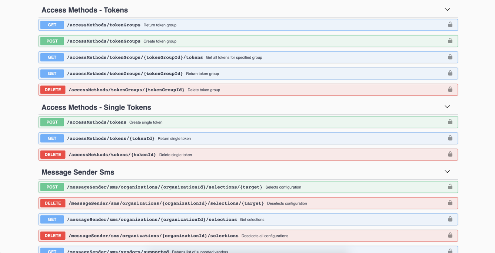The width and height of the screenshot is (495, 253).
Task: Open GET /accessMethods/tokenGroups/{tokenGroupId} path link
Action: click(x=125, y=74)
